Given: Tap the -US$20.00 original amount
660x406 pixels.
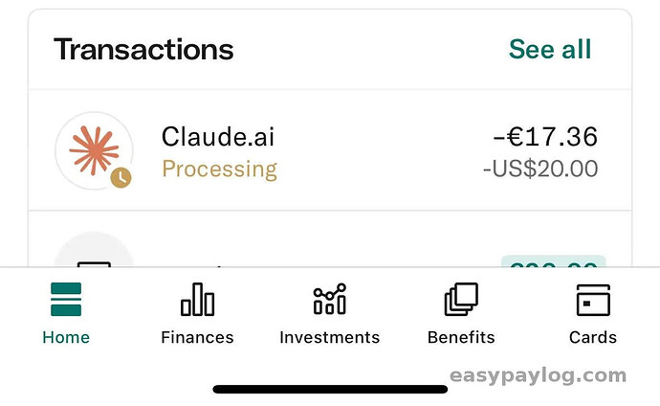Looking at the screenshot, I should click(540, 169).
